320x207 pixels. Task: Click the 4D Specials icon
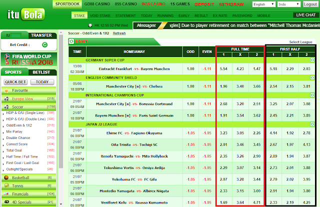[x=6, y=202]
